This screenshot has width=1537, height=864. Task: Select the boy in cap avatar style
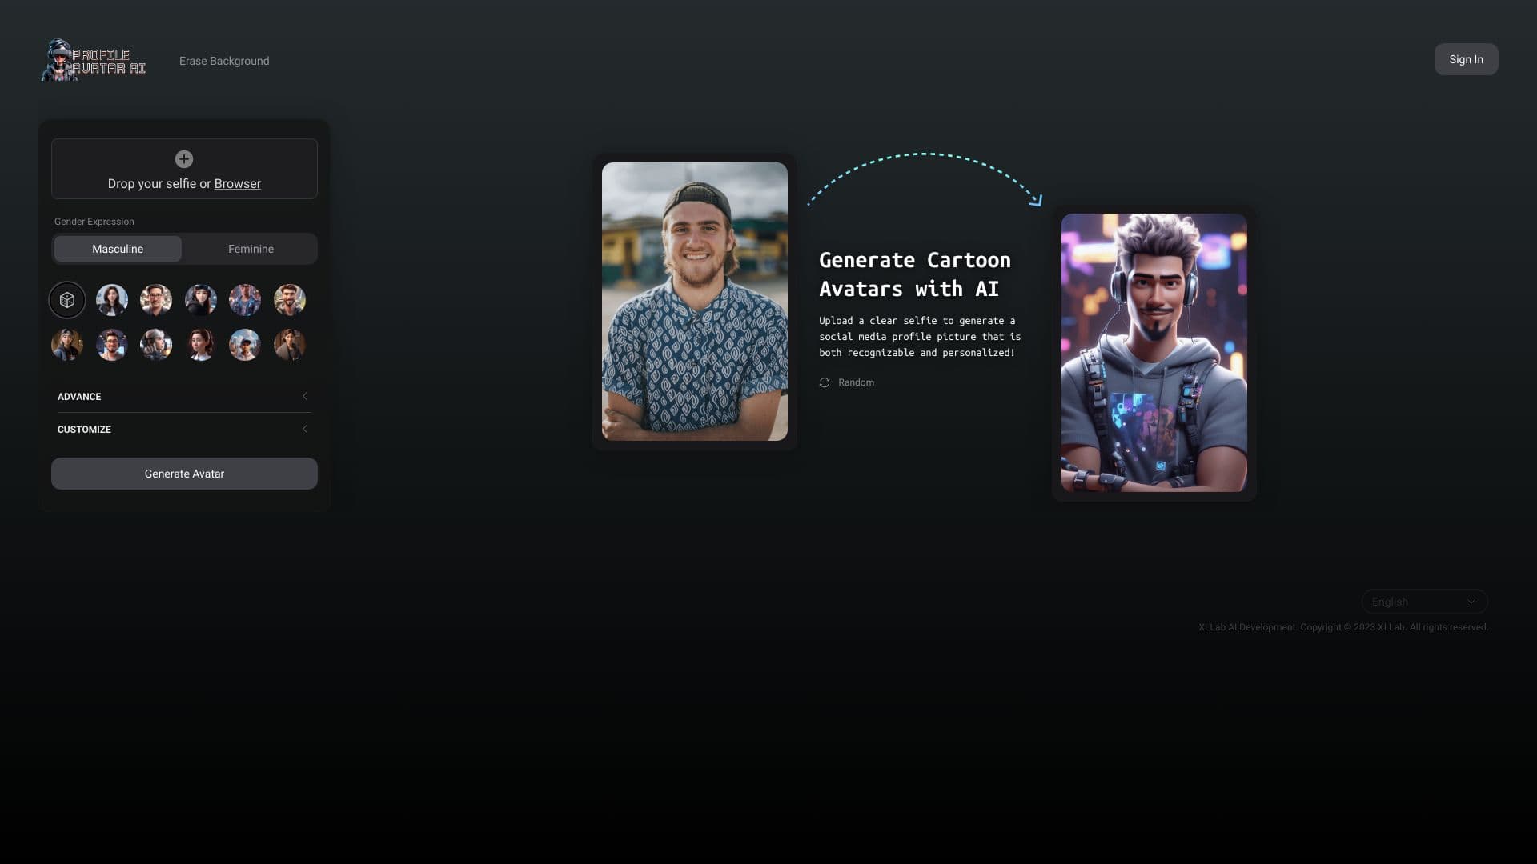(x=244, y=344)
